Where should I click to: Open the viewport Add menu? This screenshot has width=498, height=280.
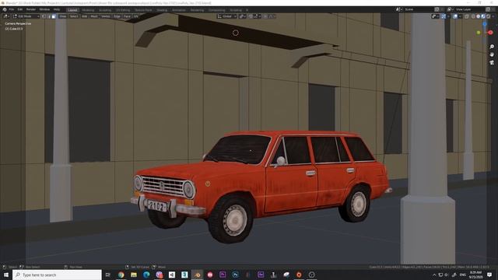tap(85, 16)
